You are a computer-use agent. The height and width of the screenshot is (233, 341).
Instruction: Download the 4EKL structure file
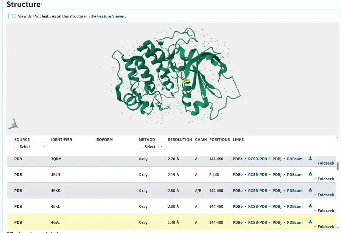tap(310, 206)
